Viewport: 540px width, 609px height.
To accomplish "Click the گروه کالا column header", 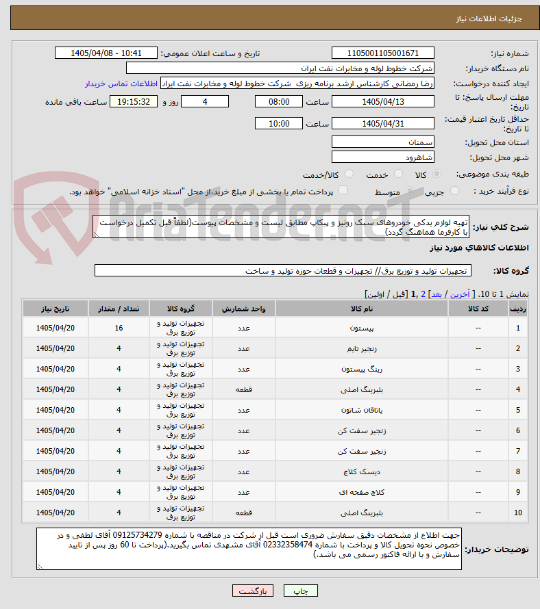I will 180,309.
